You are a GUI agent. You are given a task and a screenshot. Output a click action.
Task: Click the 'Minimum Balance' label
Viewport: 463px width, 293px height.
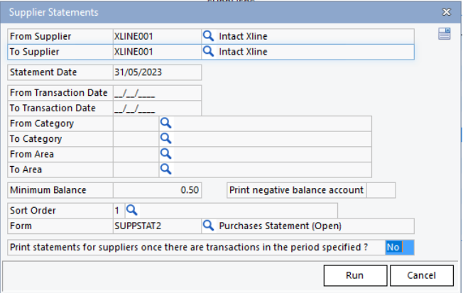48,190
